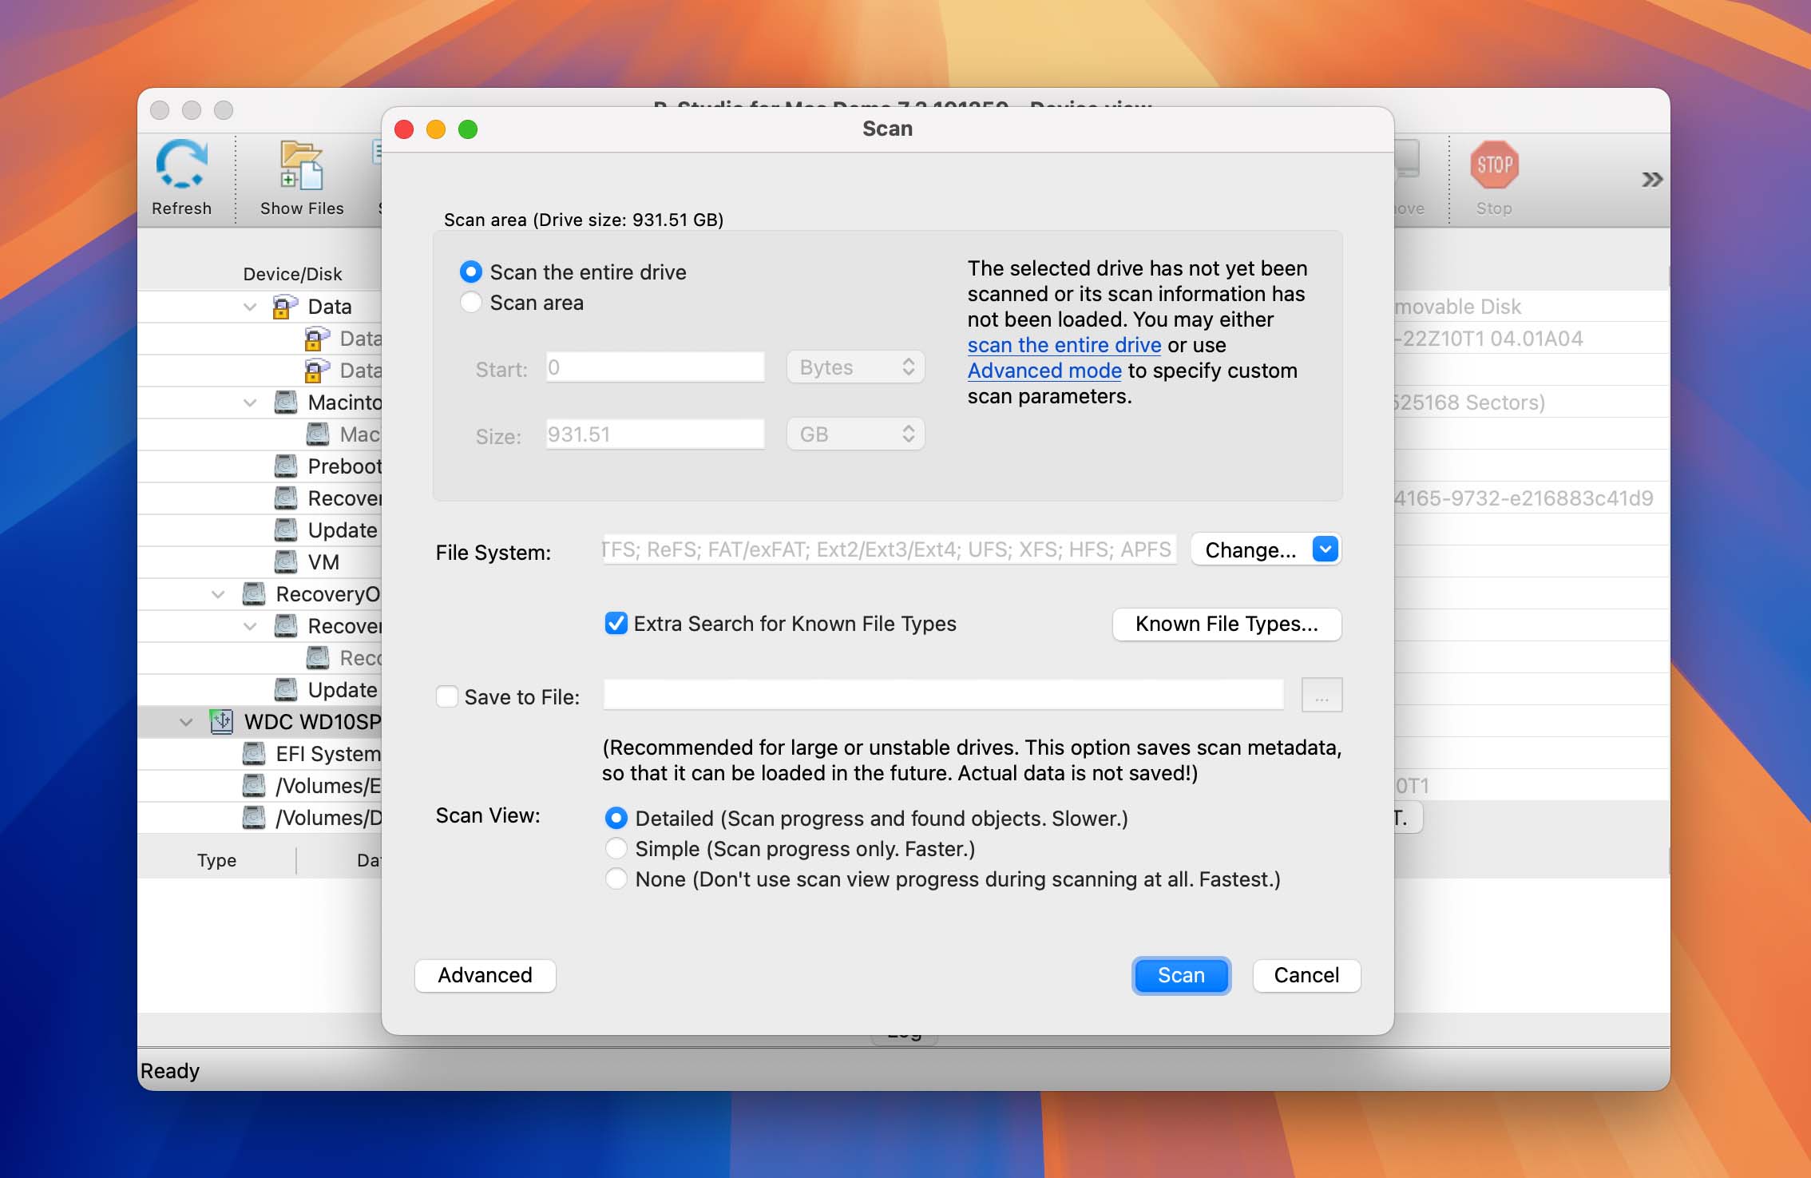Click the EFI System partition icon
The height and width of the screenshot is (1178, 1811).
point(253,753)
